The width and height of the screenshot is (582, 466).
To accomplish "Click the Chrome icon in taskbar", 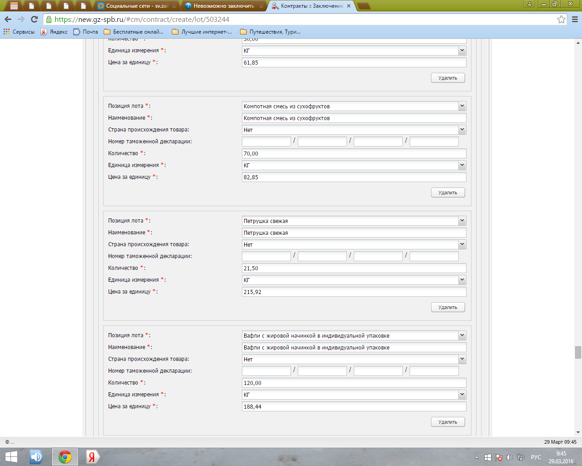I will (x=65, y=457).
